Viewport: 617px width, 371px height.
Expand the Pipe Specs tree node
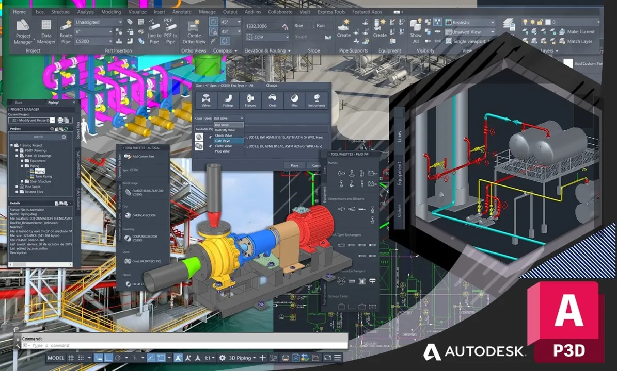[17, 187]
